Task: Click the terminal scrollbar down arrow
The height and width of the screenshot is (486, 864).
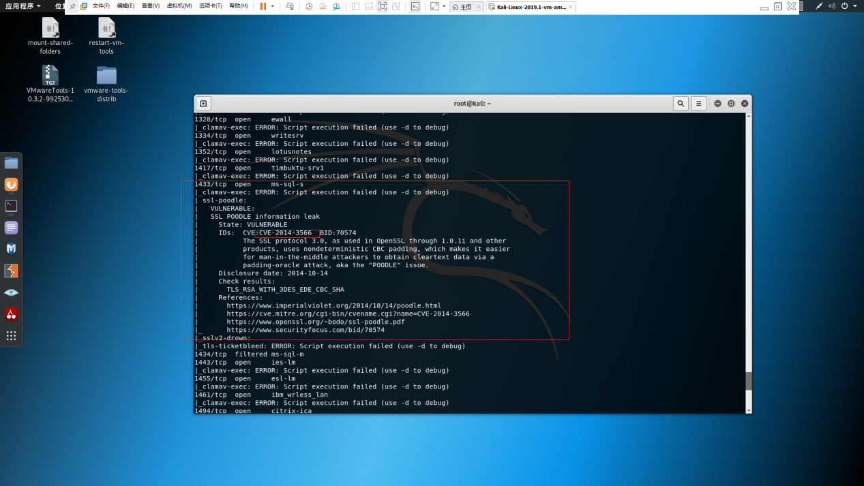Action: [x=749, y=410]
